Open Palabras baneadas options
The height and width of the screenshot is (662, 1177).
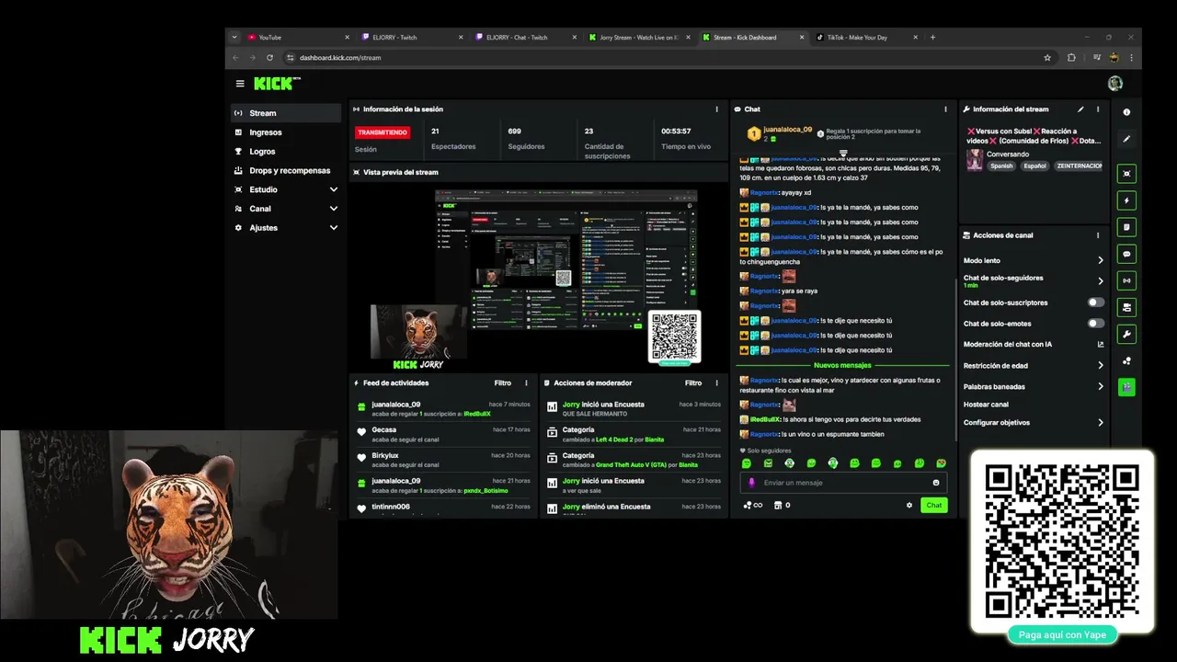click(1034, 387)
